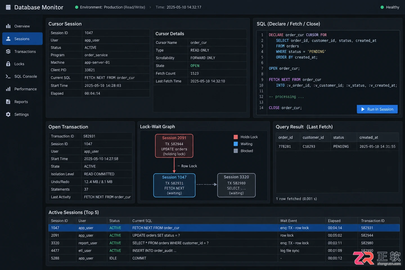Click the Wait Event column header
The height and width of the screenshot is (270, 405).
pos(289,221)
